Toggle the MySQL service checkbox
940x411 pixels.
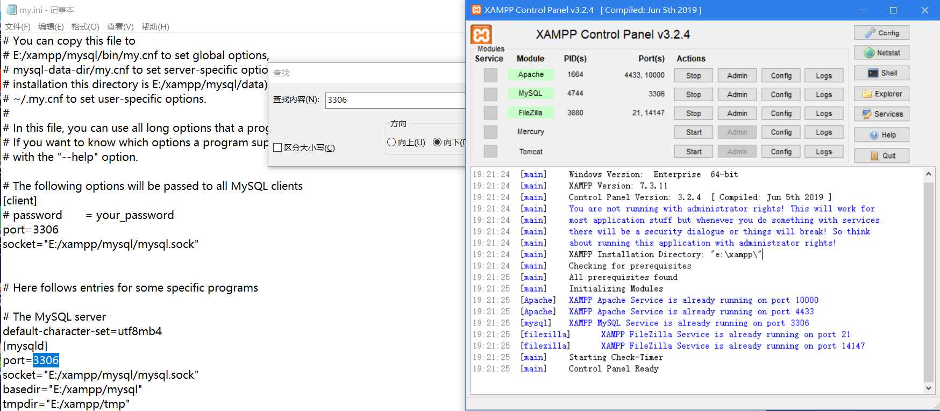[490, 94]
